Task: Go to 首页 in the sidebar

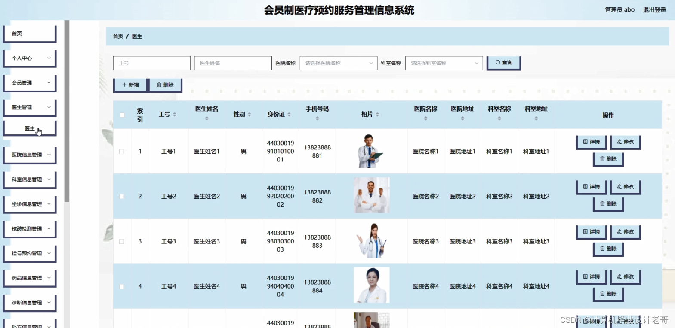Action: [30, 33]
